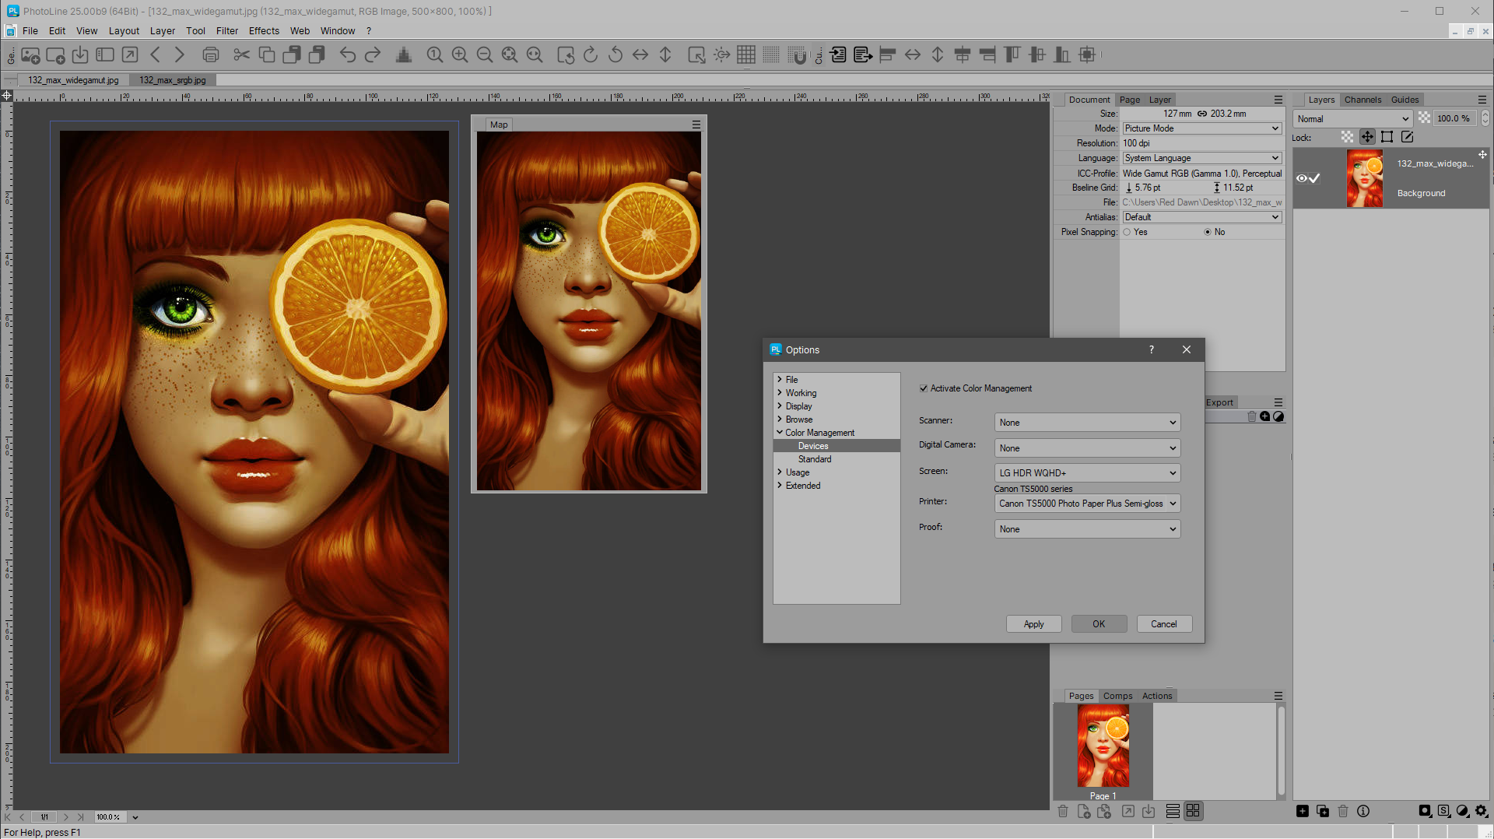Expand the File options tree node

pos(780,380)
